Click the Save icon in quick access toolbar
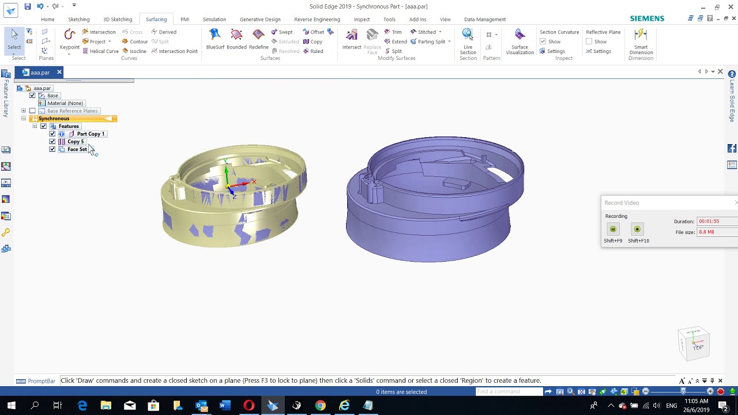Viewport: 738px width, 415px height. click(27, 6)
